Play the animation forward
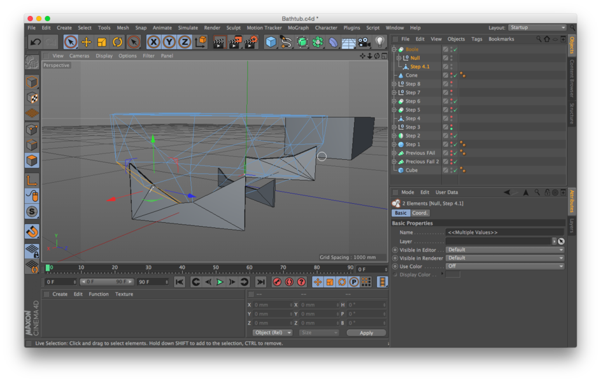The width and height of the screenshot is (601, 382). (220, 282)
